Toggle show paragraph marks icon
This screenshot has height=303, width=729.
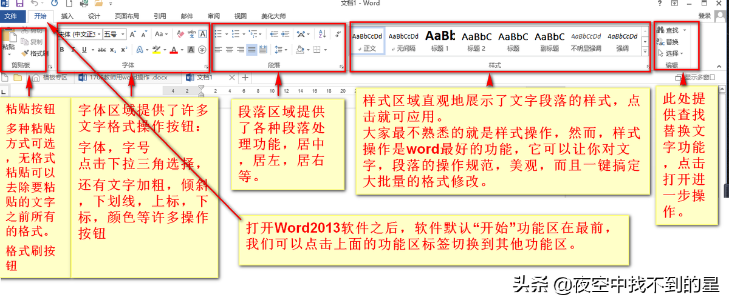tap(337, 35)
